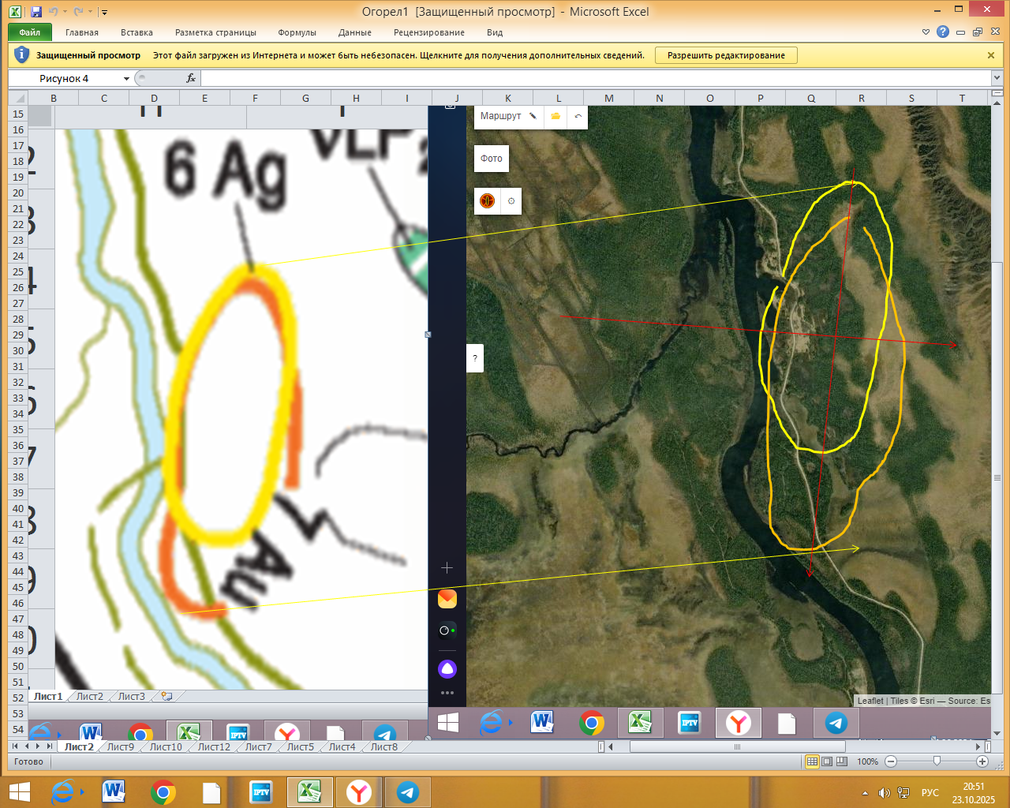Open Microsoft Excel Help question mark icon
This screenshot has height=808, width=1010.
(x=943, y=32)
